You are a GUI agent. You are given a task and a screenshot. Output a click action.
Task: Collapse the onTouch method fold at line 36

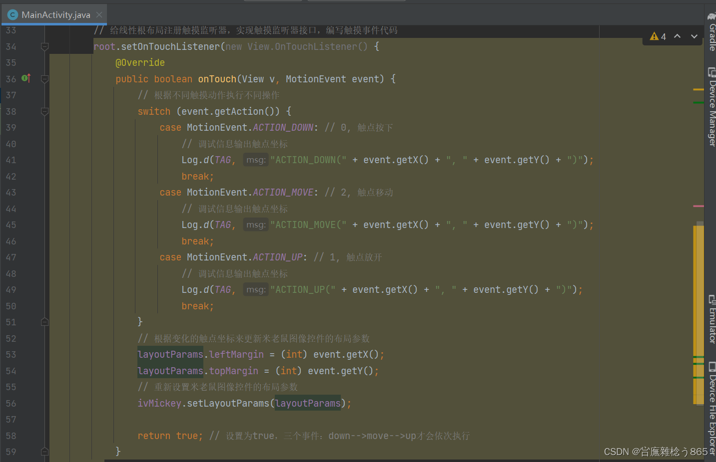coord(44,79)
